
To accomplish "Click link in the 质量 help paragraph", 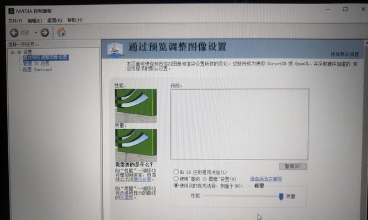I will coord(126,197).
